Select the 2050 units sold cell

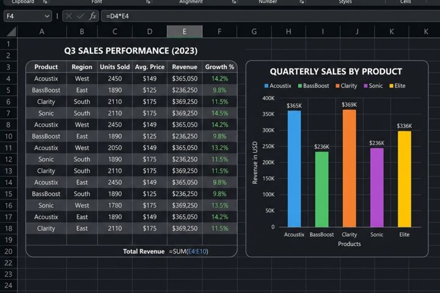click(115, 148)
